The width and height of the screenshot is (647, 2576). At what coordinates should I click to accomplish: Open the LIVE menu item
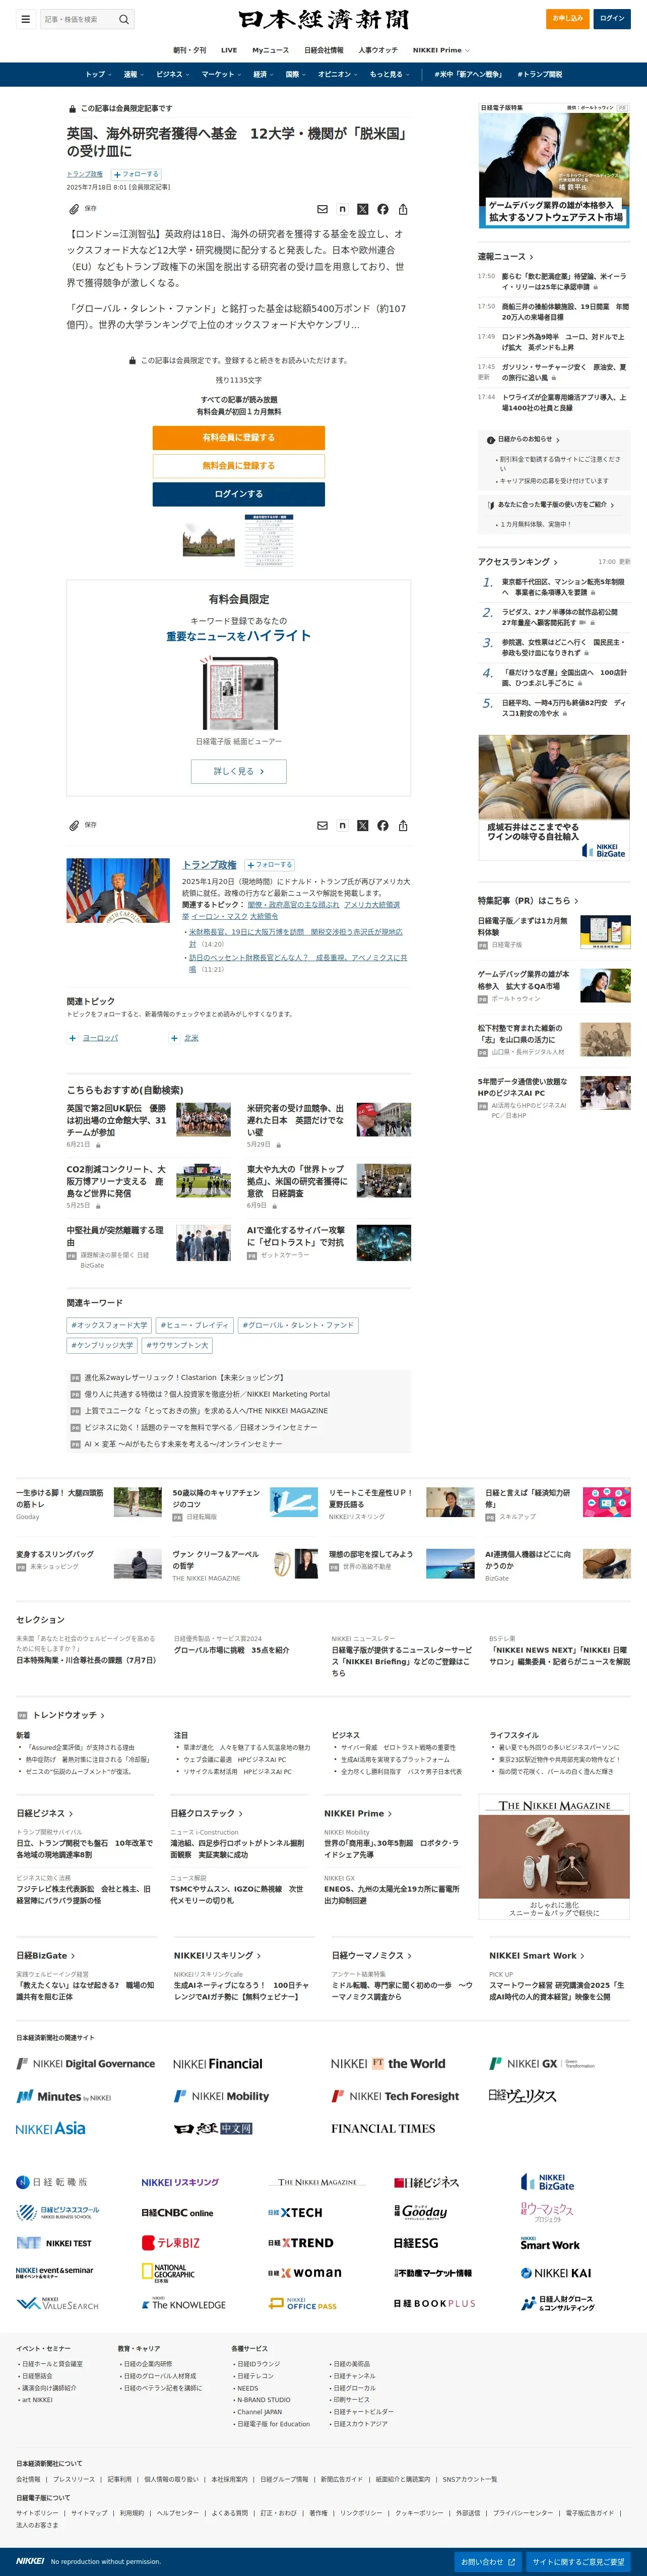[229, 50]
